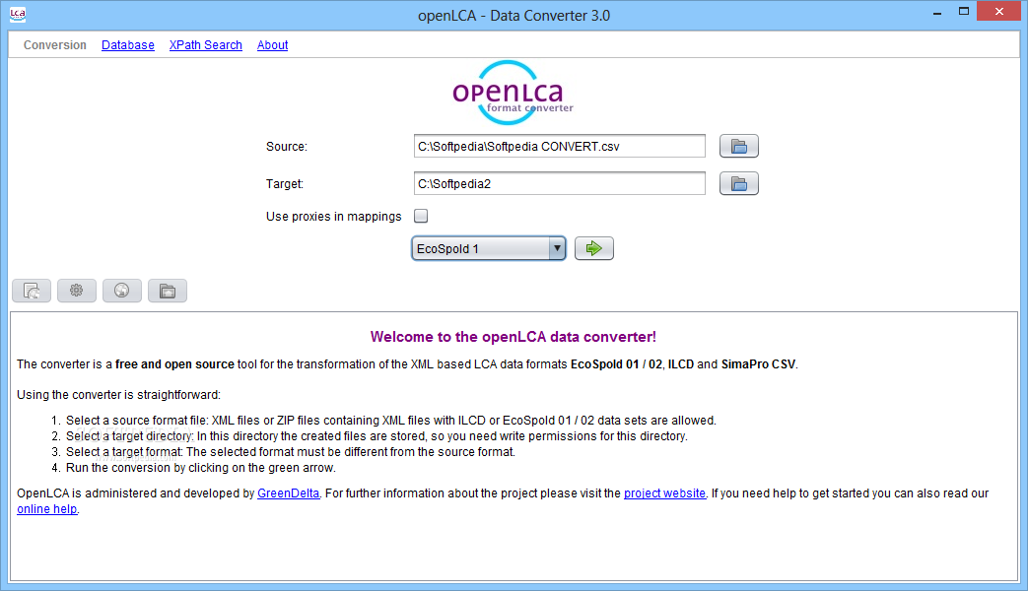
Task: Click the 'Target:' label
Action: coord(285,184)
